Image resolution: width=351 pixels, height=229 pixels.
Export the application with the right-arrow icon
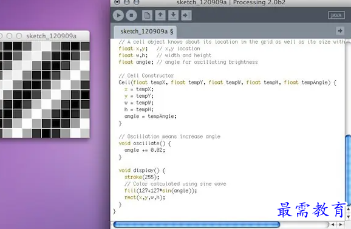[186, 15]
